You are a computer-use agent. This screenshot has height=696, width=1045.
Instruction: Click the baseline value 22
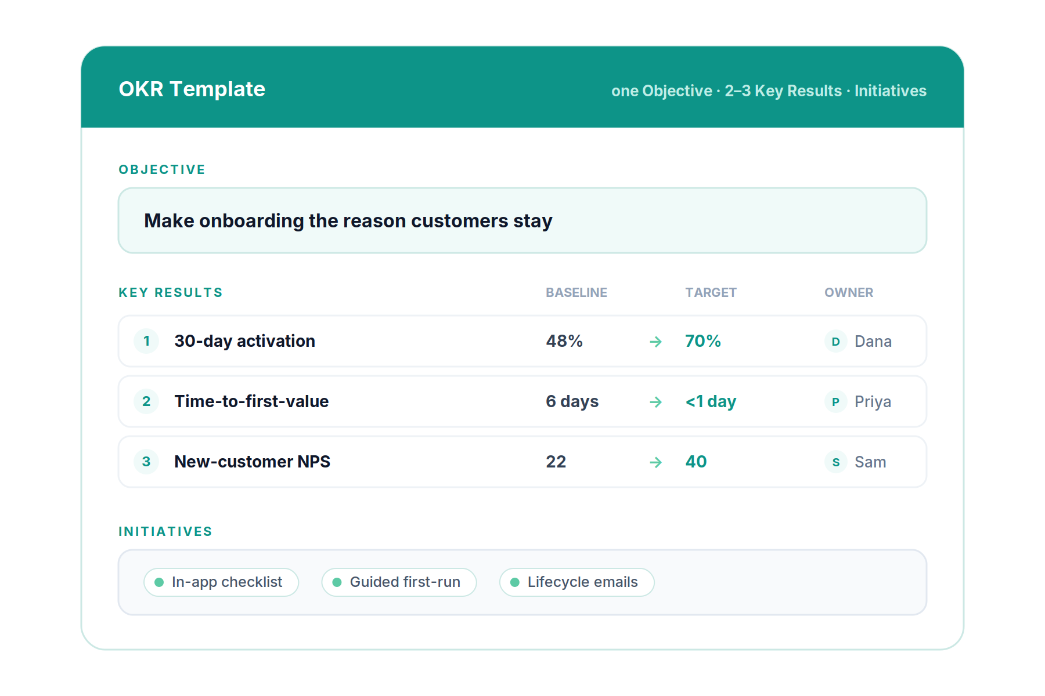[556, 462]
